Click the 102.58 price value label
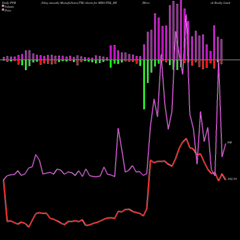The image size is (240, 240). [232, 179]
